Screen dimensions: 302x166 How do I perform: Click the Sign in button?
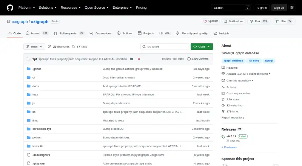pyautogui.click(x=262, y=8)
